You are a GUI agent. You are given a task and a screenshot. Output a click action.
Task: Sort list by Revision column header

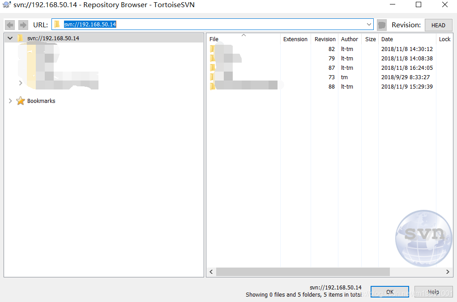pos(325,39)
